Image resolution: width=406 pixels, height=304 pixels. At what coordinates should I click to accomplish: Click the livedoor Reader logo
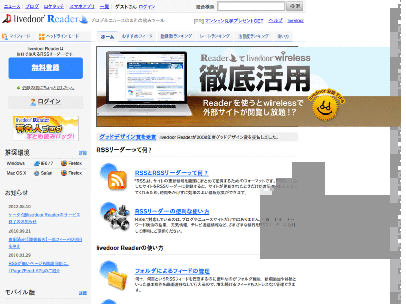[x=45, y=19]
